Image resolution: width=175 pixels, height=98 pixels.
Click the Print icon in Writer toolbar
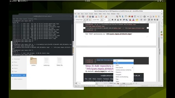(x=90, y=17)
